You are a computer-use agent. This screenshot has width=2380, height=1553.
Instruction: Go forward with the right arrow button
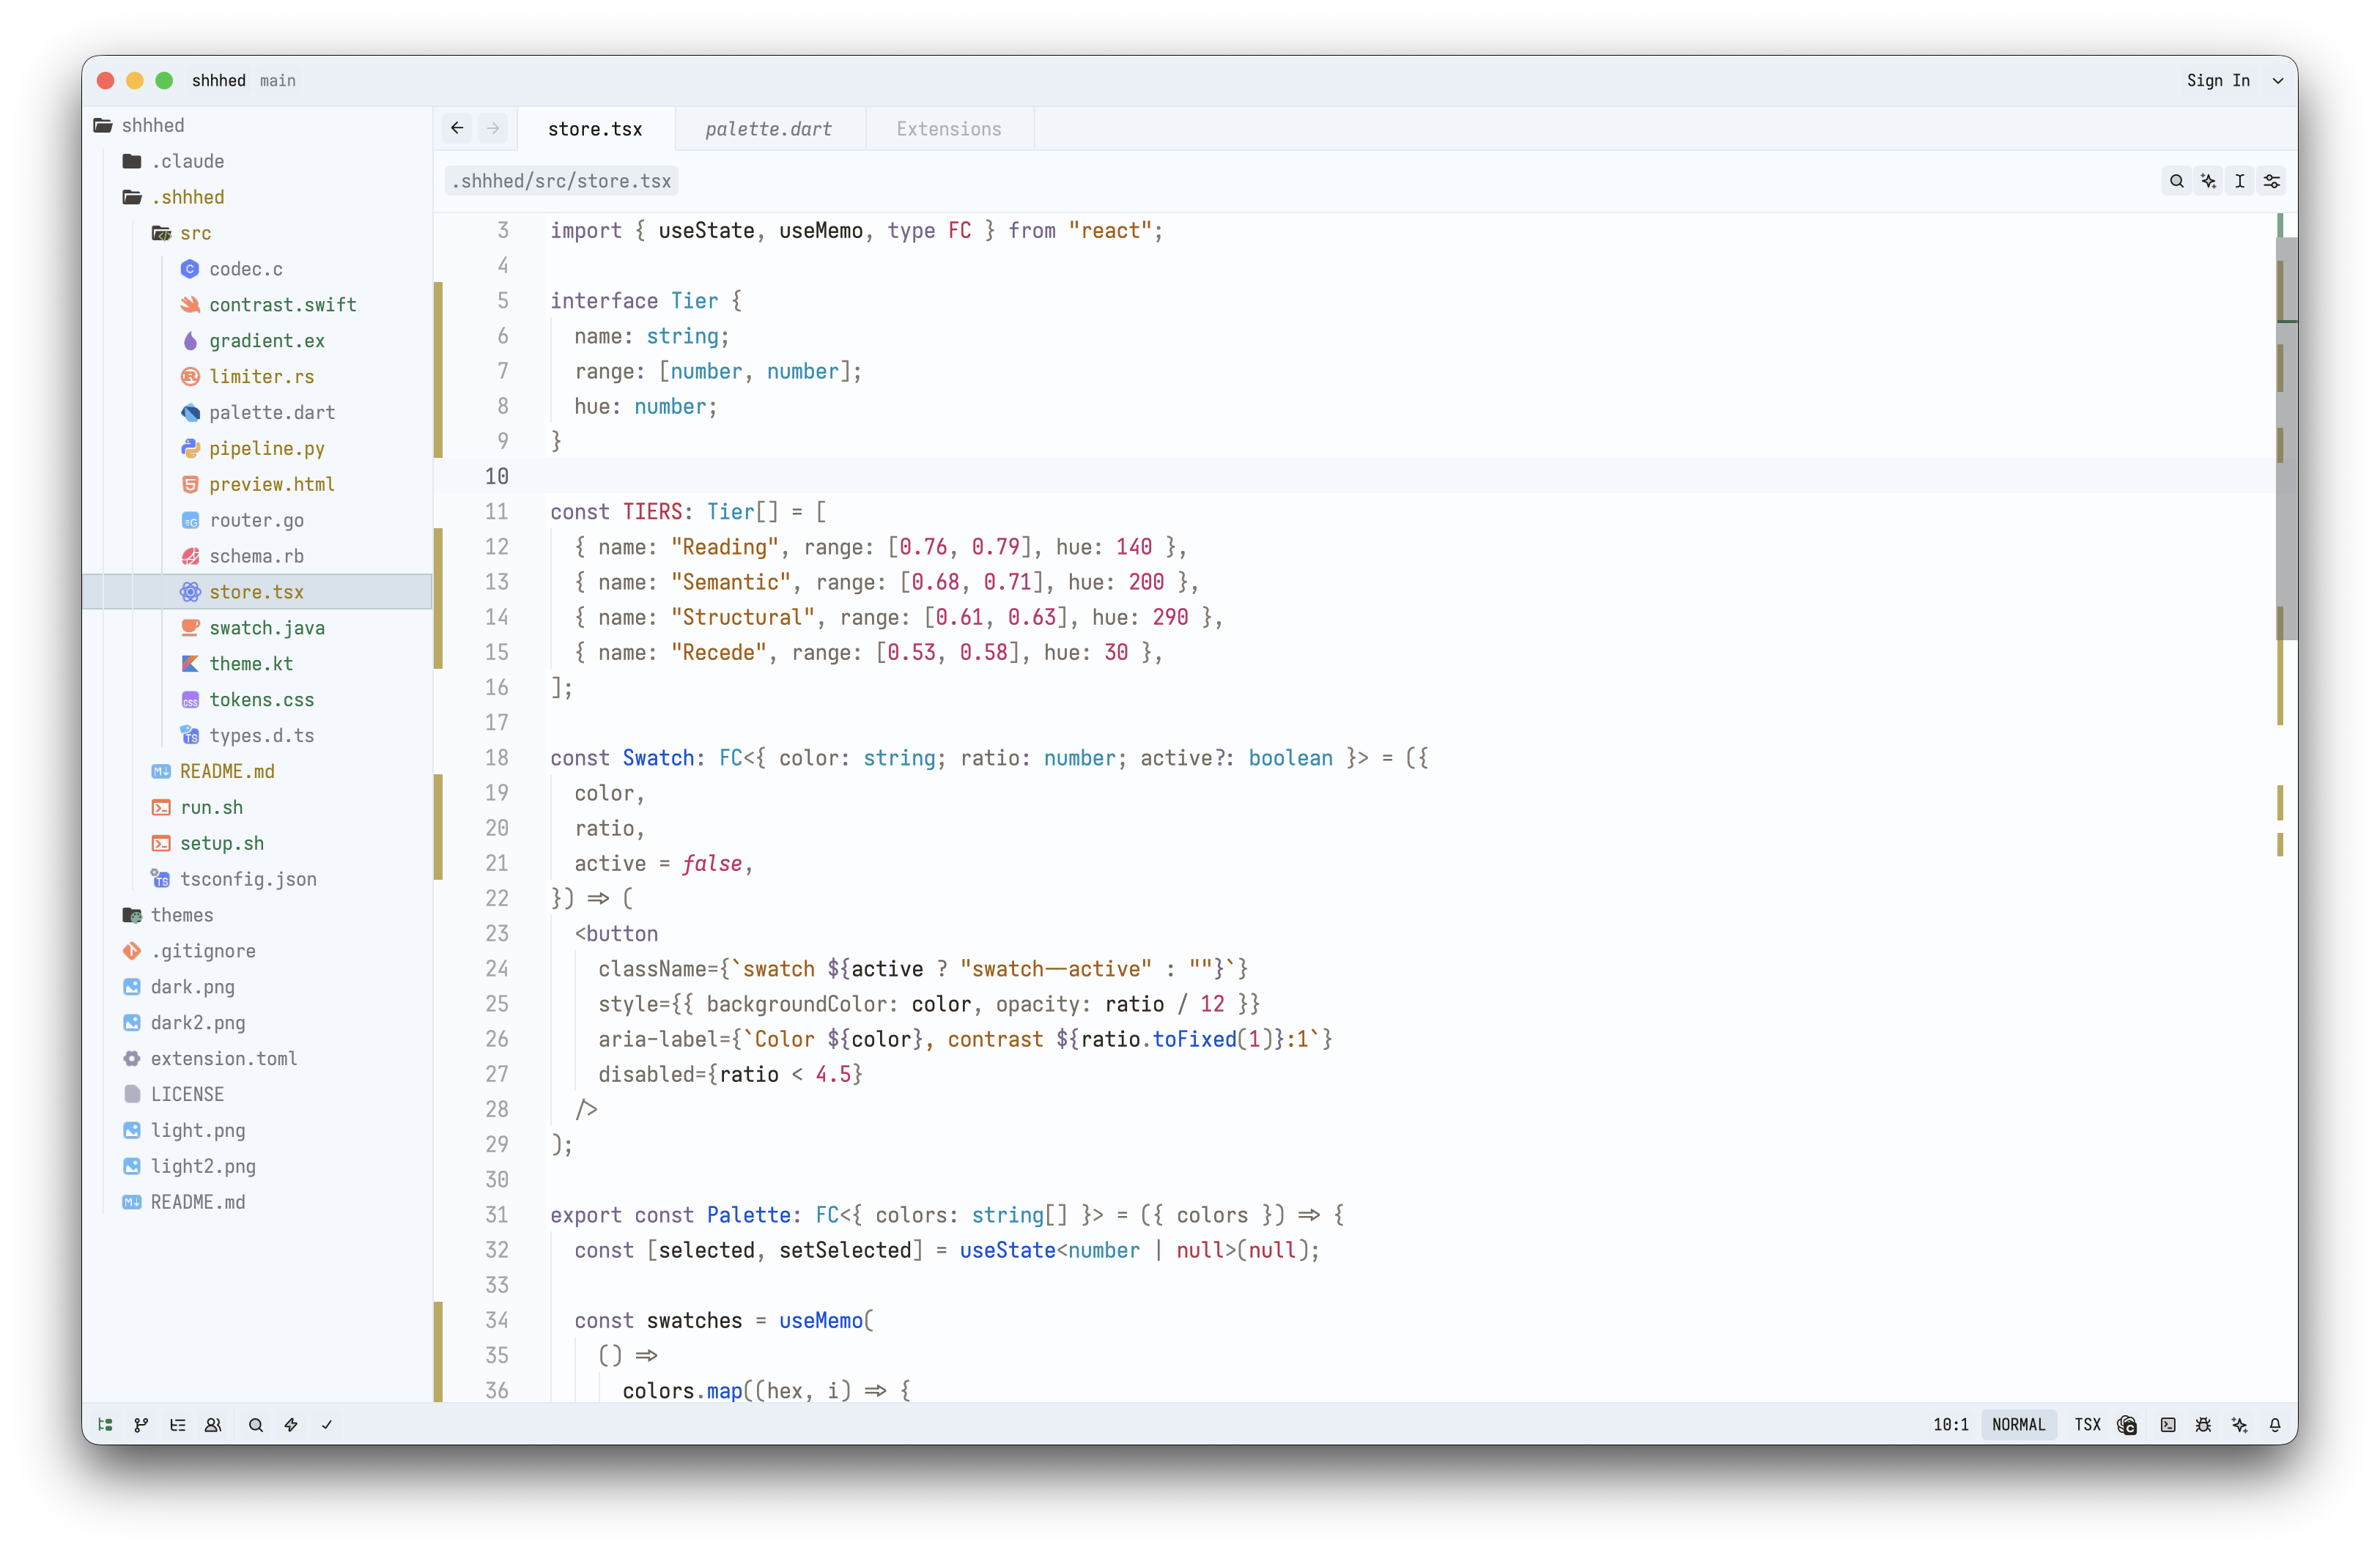tap(493, 128)
